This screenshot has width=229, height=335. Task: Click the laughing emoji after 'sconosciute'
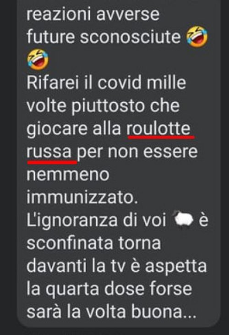pos(197,37)
